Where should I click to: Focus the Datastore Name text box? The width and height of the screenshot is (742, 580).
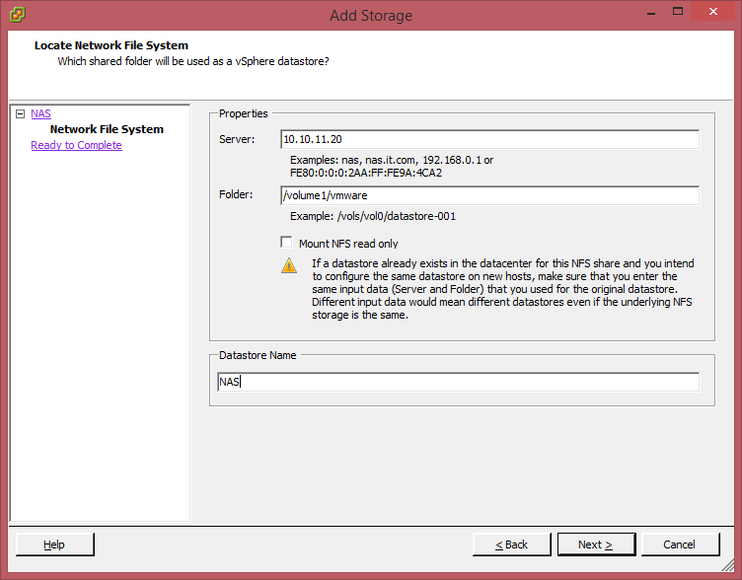(458, 382)
